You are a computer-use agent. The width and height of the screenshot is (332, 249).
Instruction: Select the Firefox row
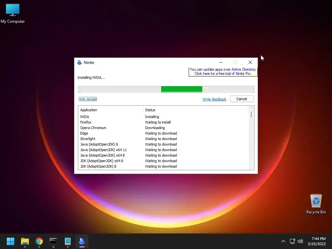(x=163, y=122)
